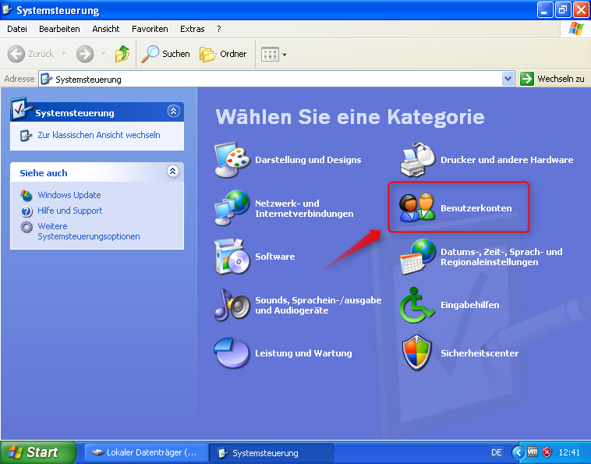Click Sounds, Sprachein-/ausgabe und Audiogeräte label
The image size is (591, 464).
click(318, 306)
